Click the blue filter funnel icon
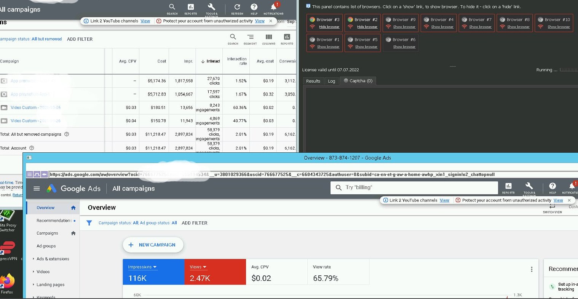This screenshot has width=578, height=299. [x=89, y=223]
